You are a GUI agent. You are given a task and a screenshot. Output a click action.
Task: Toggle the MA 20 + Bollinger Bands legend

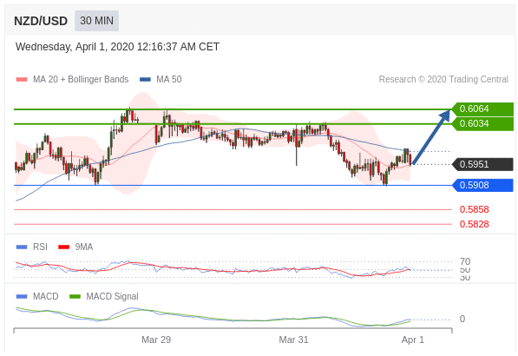click(x=72, y=79)
